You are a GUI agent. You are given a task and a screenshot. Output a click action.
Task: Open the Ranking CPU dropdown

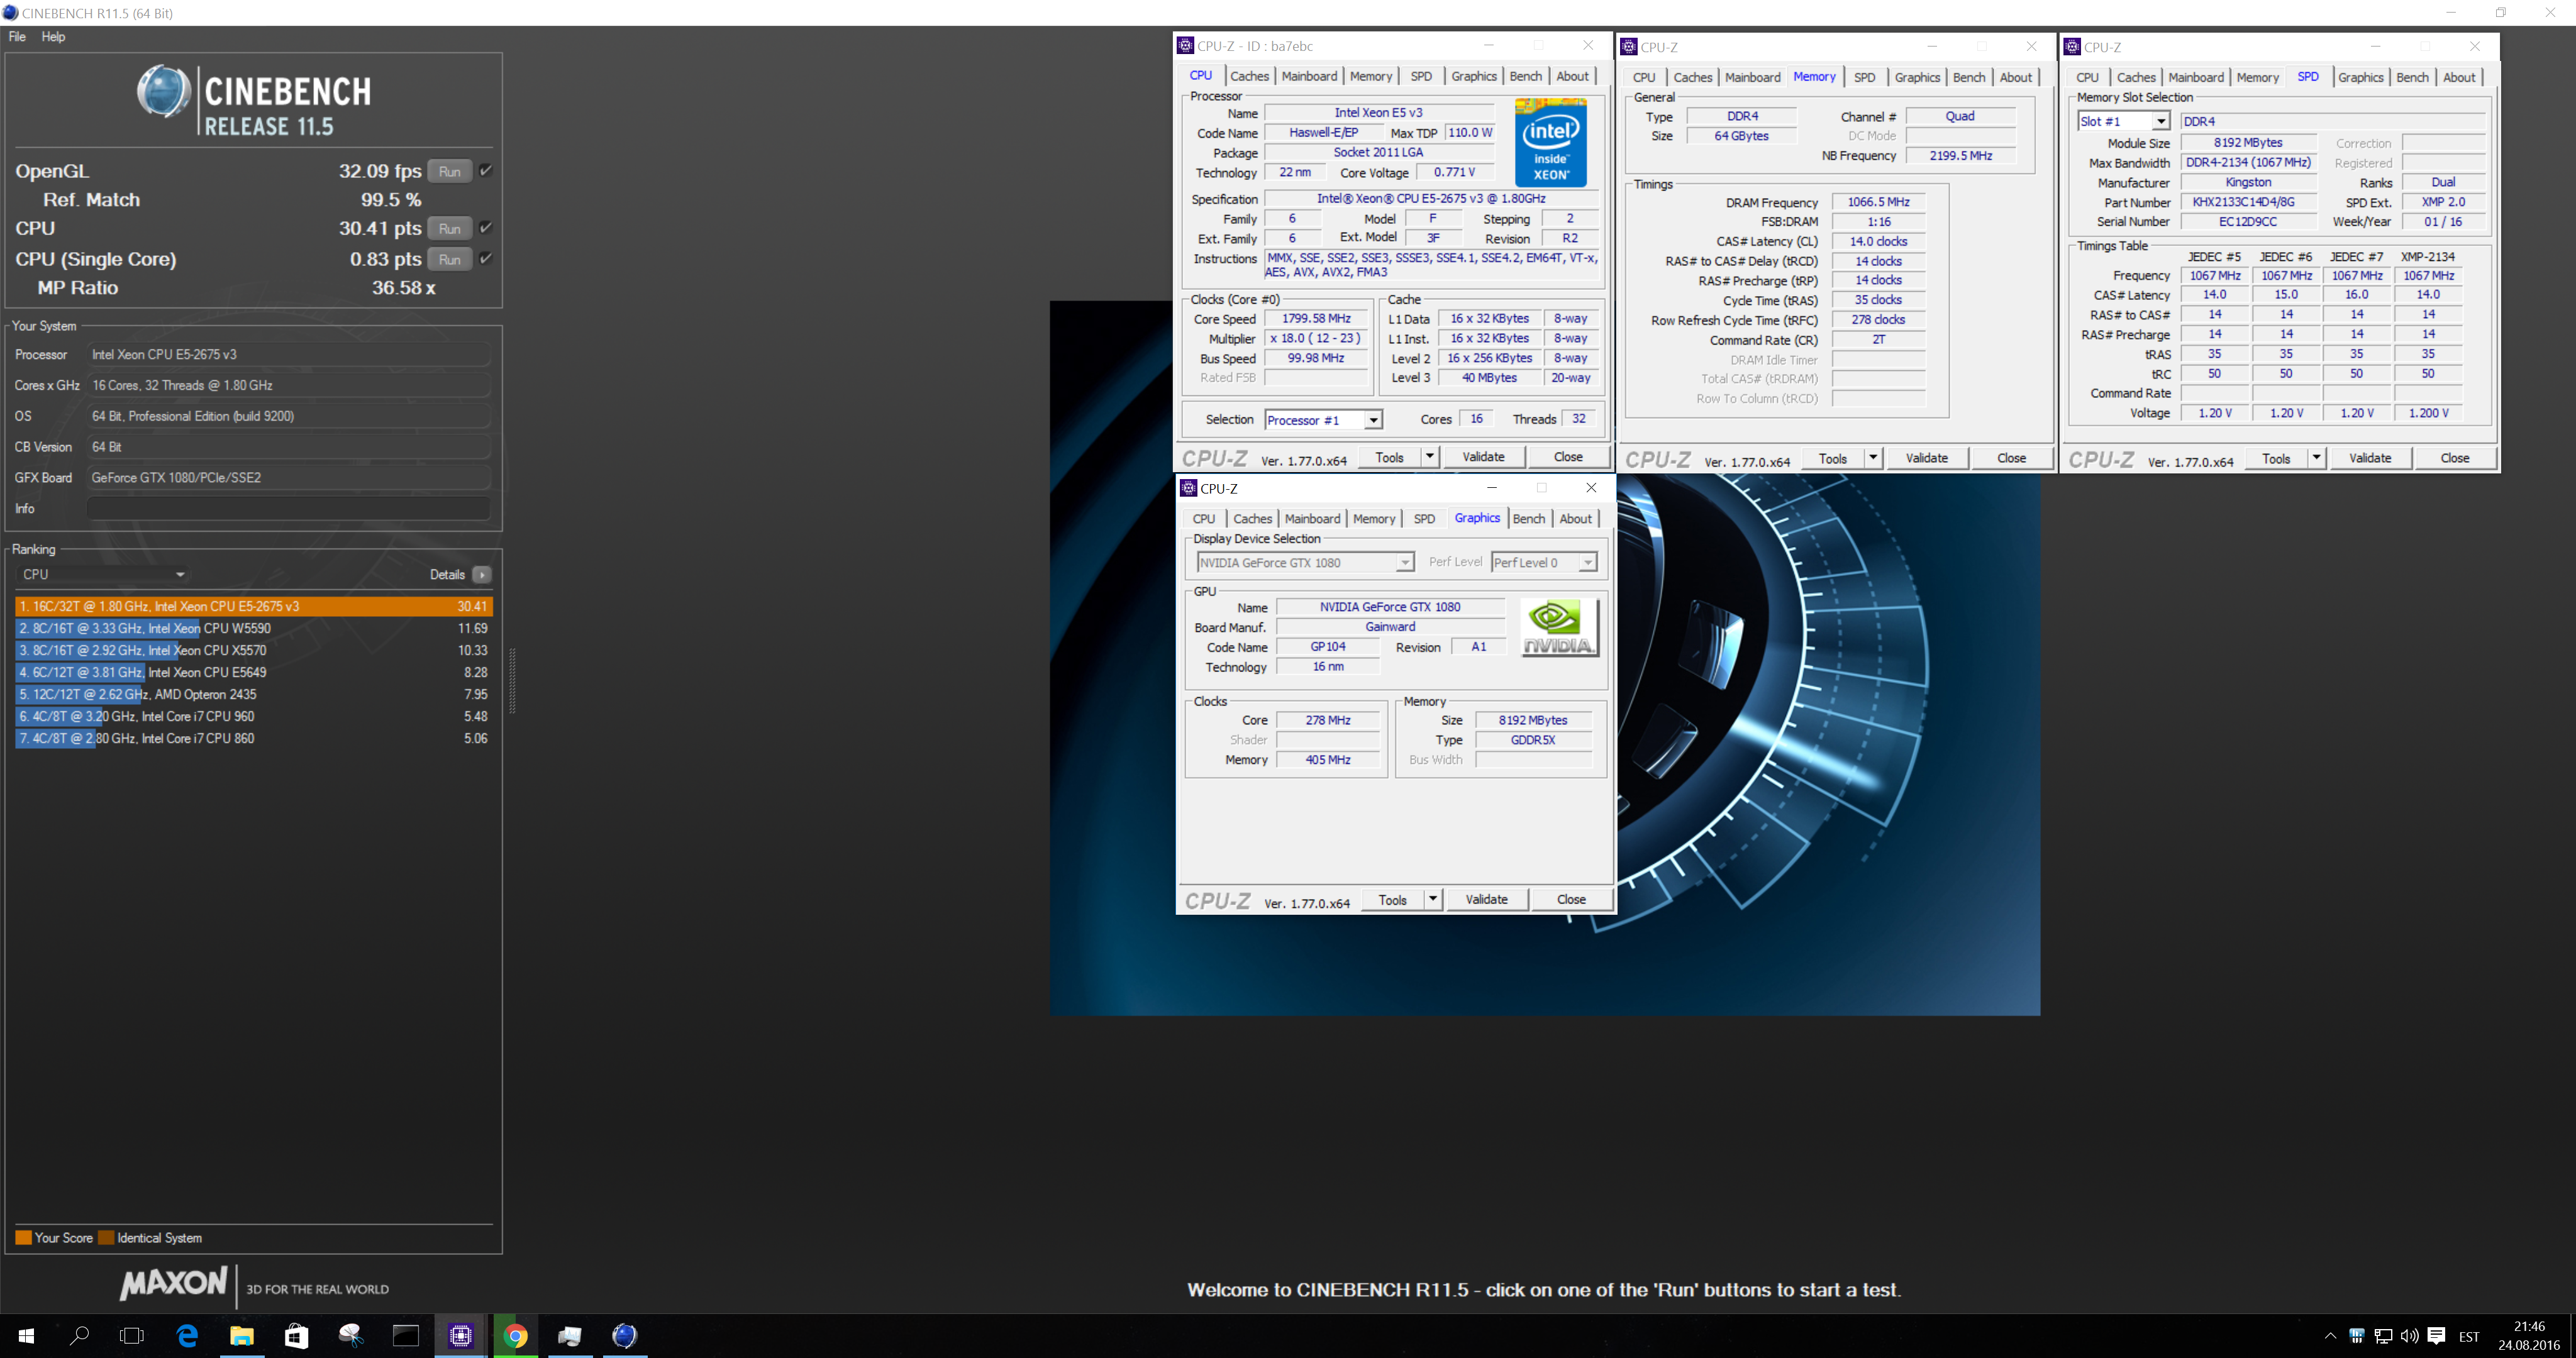pyautogui.click(x=104, y=574)
